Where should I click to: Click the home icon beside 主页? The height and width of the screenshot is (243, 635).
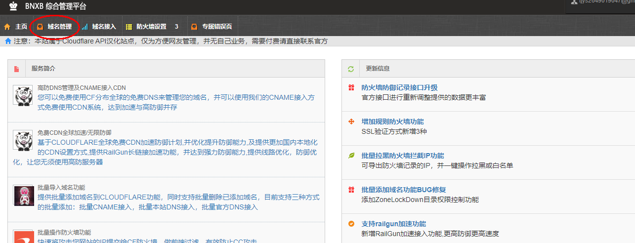(x=7, y=27)
